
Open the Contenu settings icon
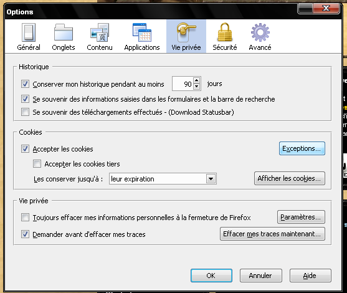click(x=100, y=32)
